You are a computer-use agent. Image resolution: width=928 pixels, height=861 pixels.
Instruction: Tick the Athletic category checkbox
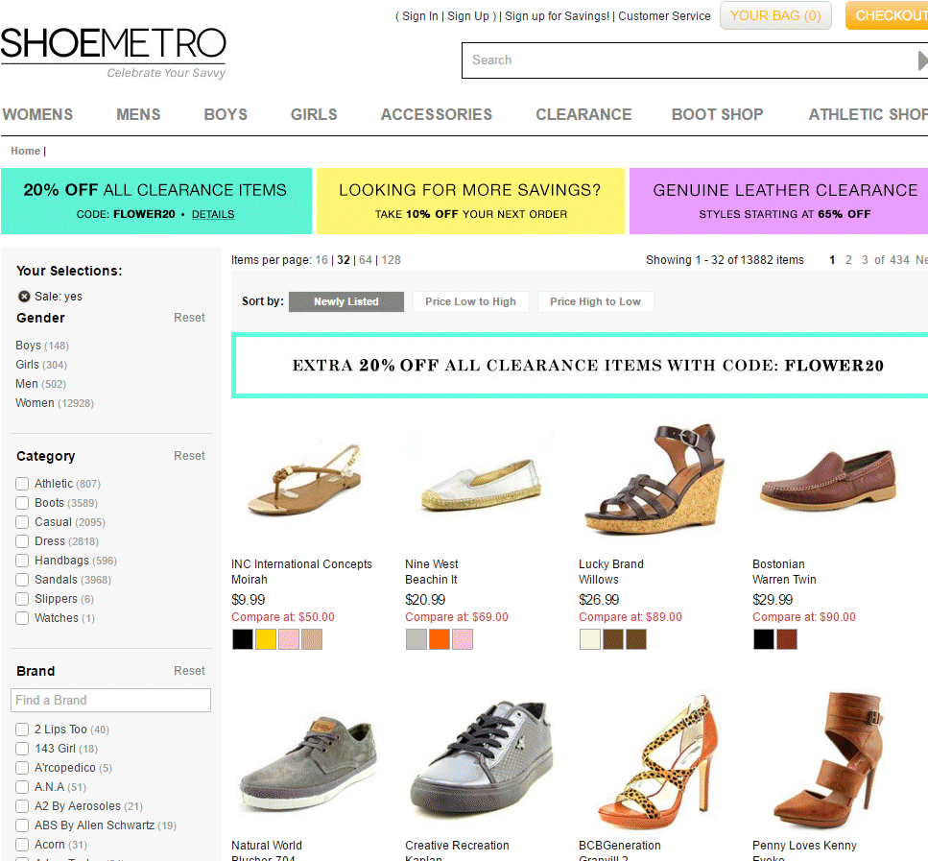click(22, 484)
